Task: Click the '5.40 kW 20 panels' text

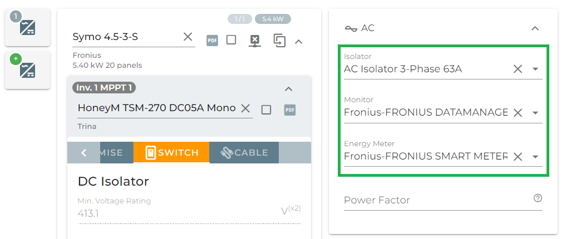Action: (107, 65)
